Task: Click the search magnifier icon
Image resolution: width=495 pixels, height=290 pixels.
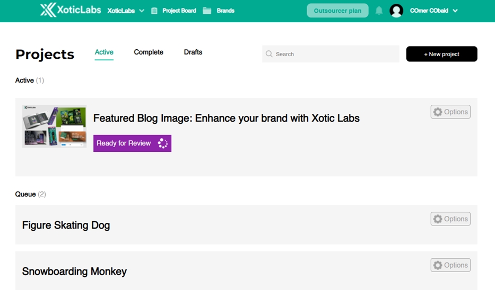Action: click(269, 54)
